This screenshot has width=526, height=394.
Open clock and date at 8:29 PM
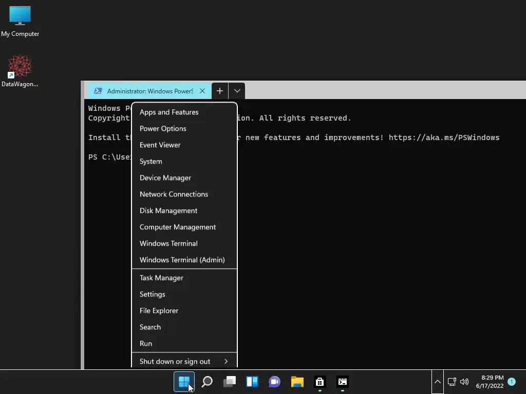click(x=490, y=382)
